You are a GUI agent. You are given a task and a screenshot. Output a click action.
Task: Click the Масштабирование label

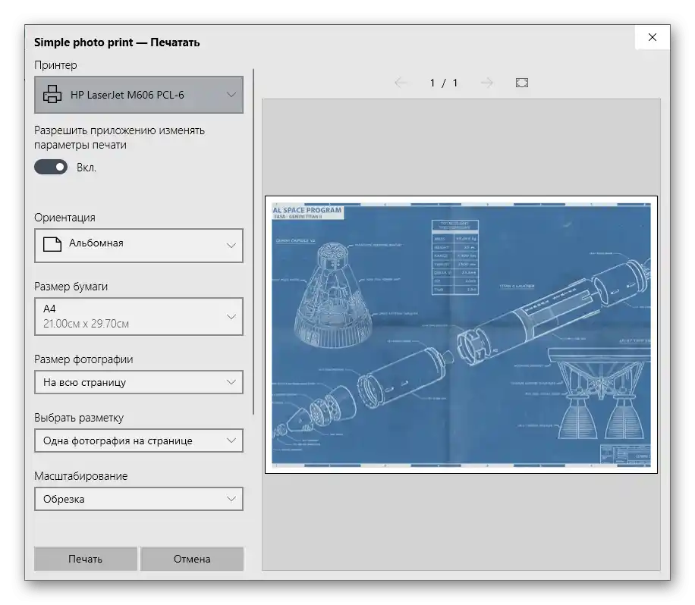(x=80, y=476)
